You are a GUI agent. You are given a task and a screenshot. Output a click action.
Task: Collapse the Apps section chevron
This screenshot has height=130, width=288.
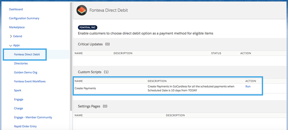tap(11, 45)
